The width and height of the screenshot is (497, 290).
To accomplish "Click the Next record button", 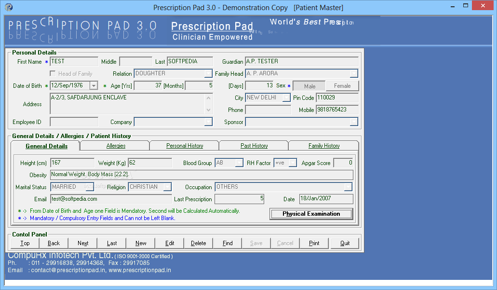I will (x=83, y=243).
